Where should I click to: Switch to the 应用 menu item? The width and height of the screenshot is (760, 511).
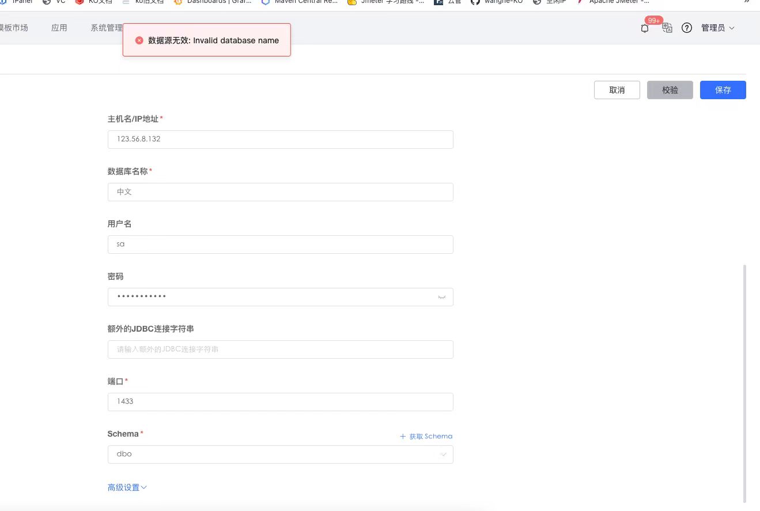point(59,27)
